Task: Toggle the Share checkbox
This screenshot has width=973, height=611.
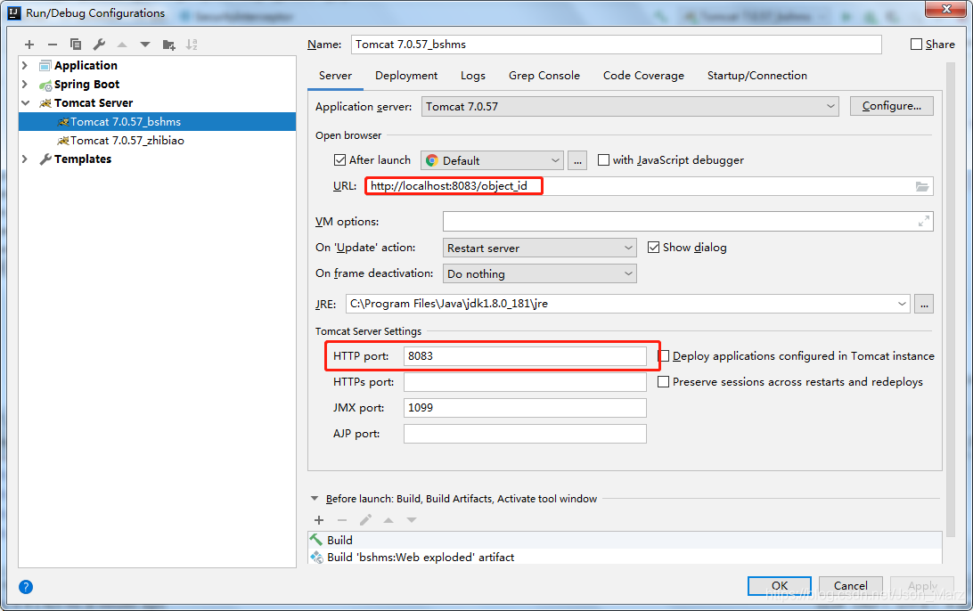Action: 916,44
